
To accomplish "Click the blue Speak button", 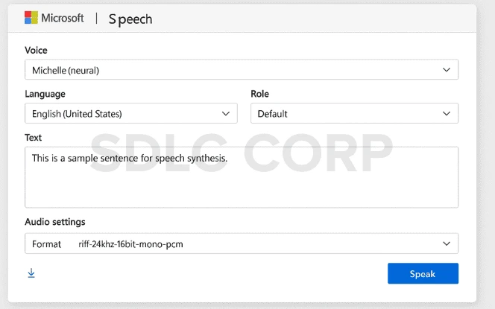I will 423,273.
